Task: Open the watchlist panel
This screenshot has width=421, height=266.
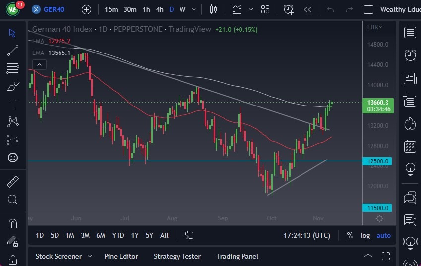Action: (x=410, y=33)
